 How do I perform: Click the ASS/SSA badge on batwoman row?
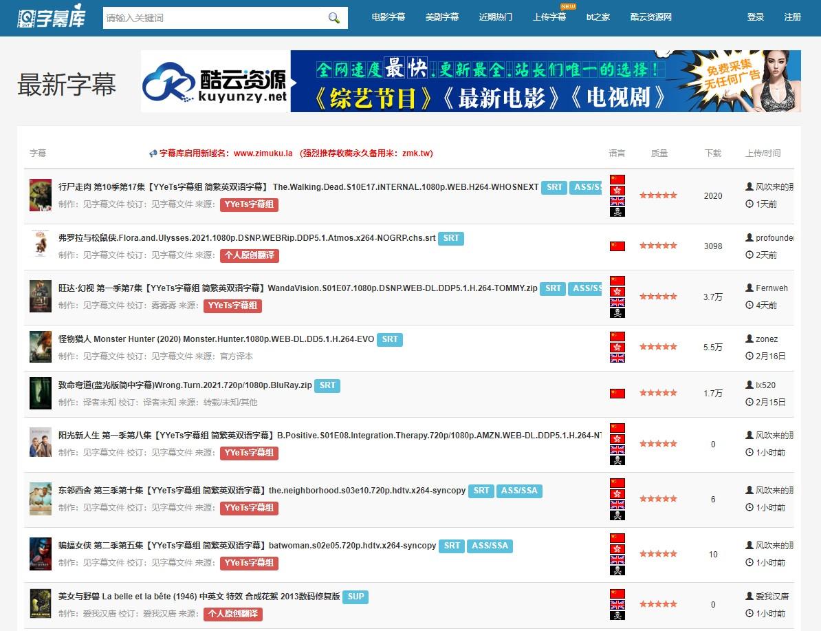(x=490, y=546)
